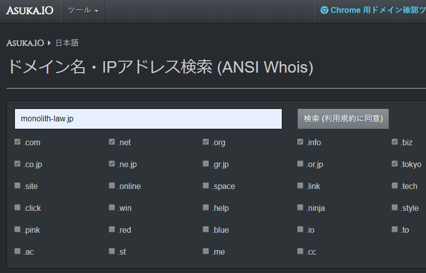Check the .io checkbox
The image size is (426, 273).
point(300,229)
